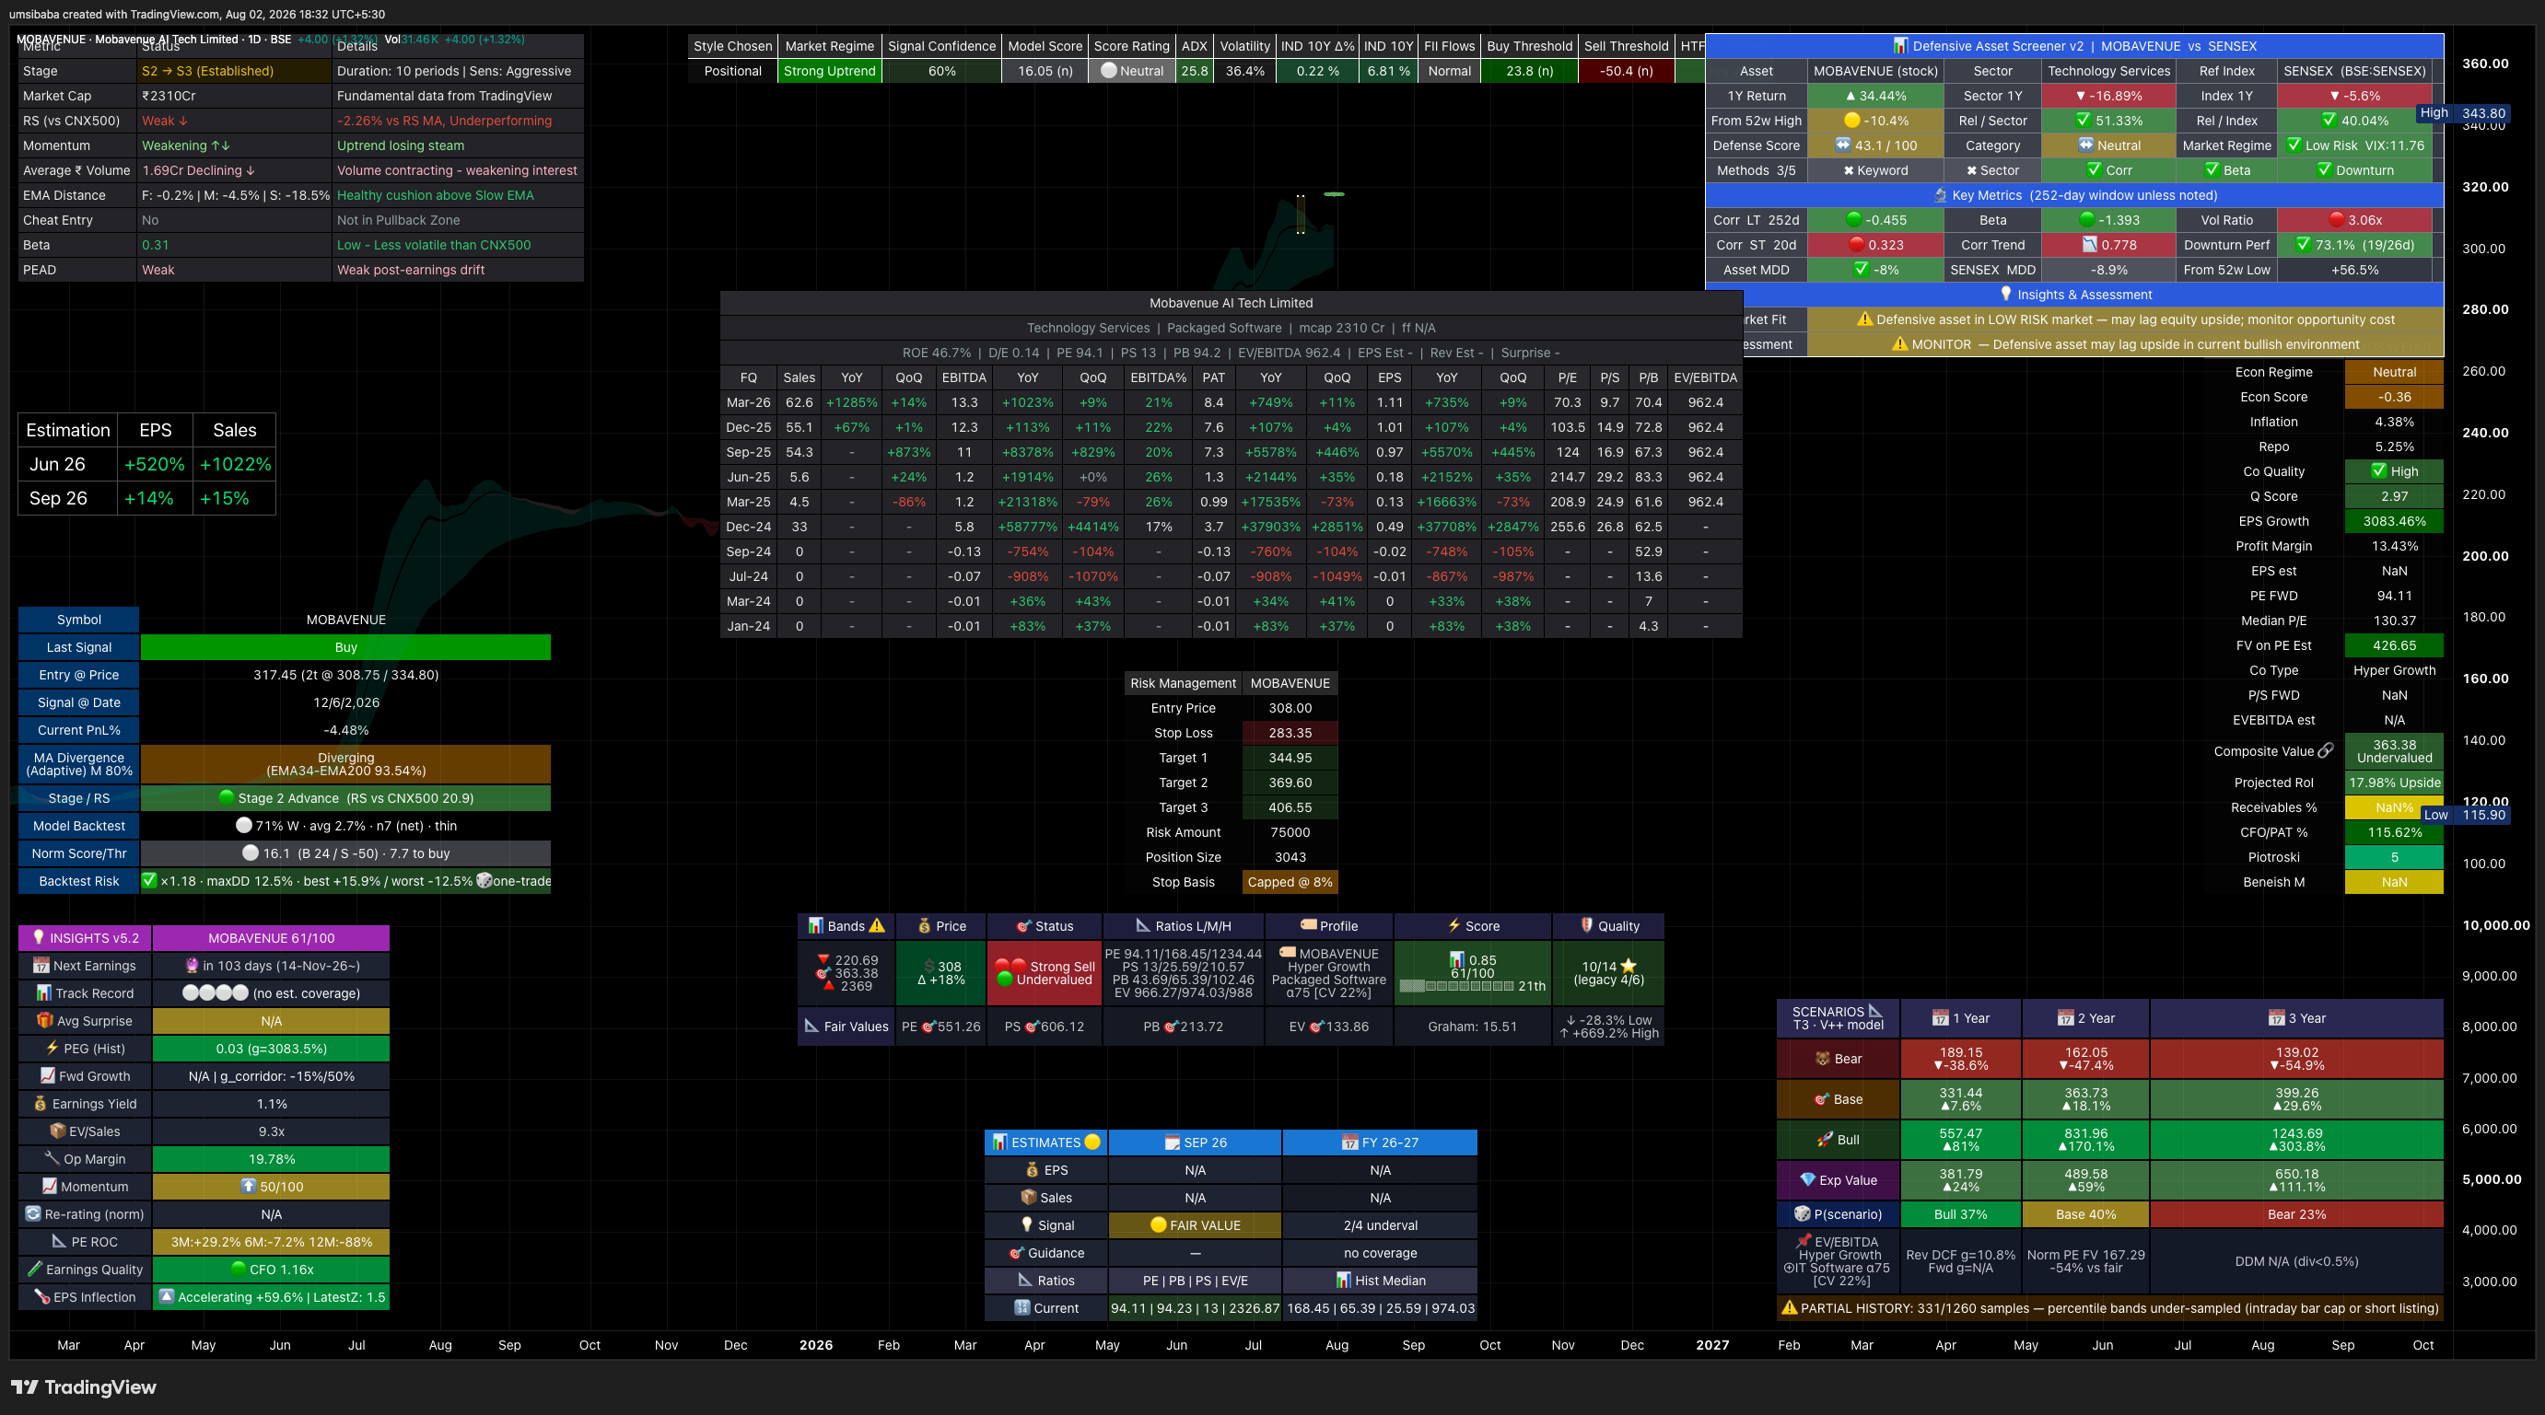Click the FV on PE Est value 426.65
This screenshot has width=2545, height=1415.
pyautogui.click(x=2394, y=644)
